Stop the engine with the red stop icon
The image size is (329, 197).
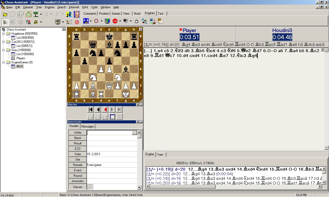pyautogui.click(x=115, y=21)
